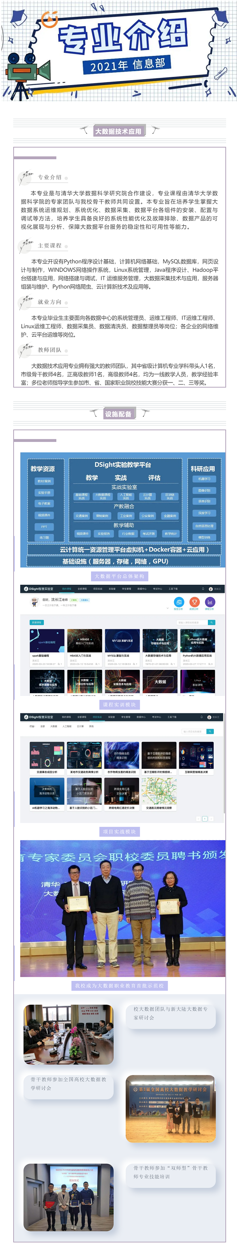237x1252 pixels.
Task: Click the cartoon teacher avatar next to 您好, 沈长江
Action: 35,602
